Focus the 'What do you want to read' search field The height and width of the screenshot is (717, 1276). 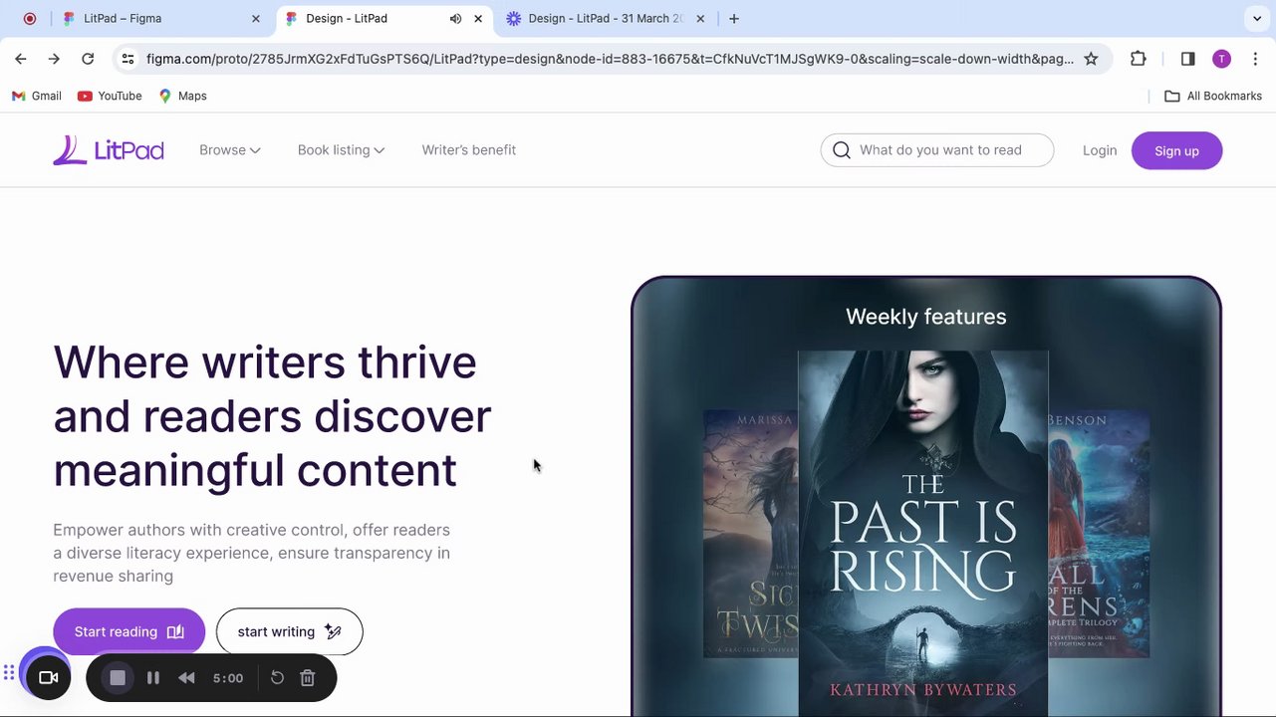tap(937, 150)
